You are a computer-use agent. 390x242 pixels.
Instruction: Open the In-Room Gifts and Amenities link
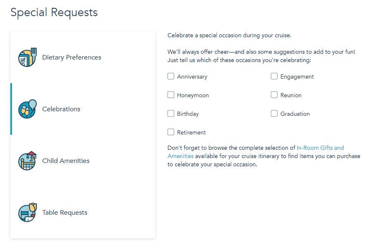pos(320,148)
